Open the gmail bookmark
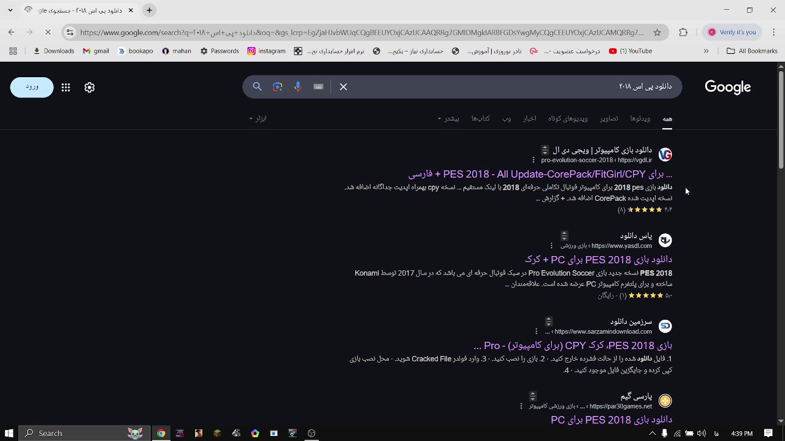 point(96,51)
